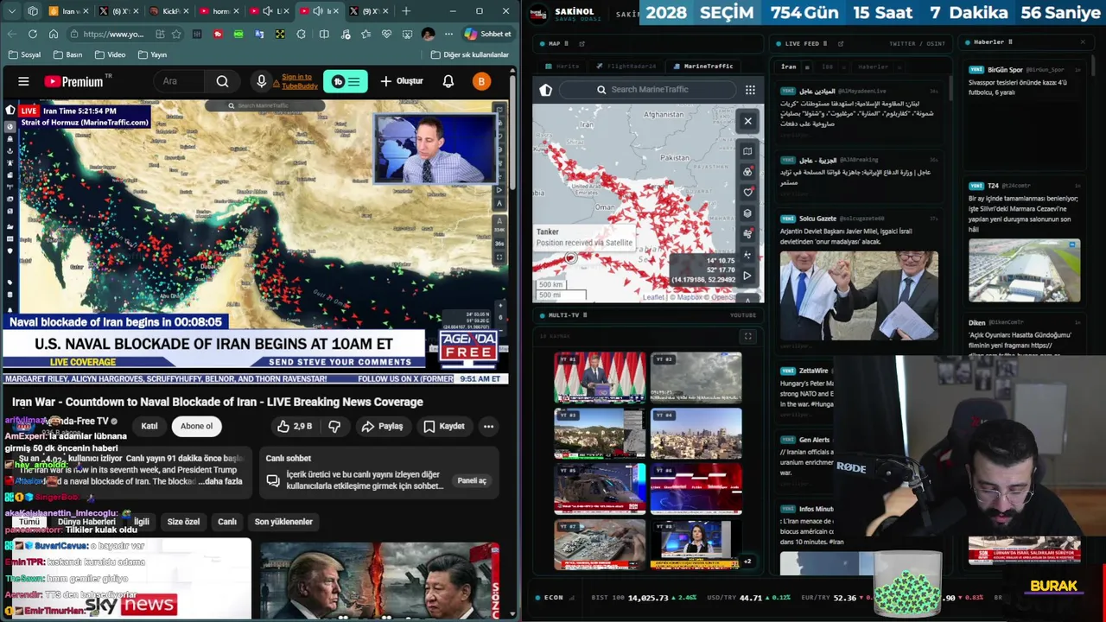Go to browser home page

coord(54,34)
